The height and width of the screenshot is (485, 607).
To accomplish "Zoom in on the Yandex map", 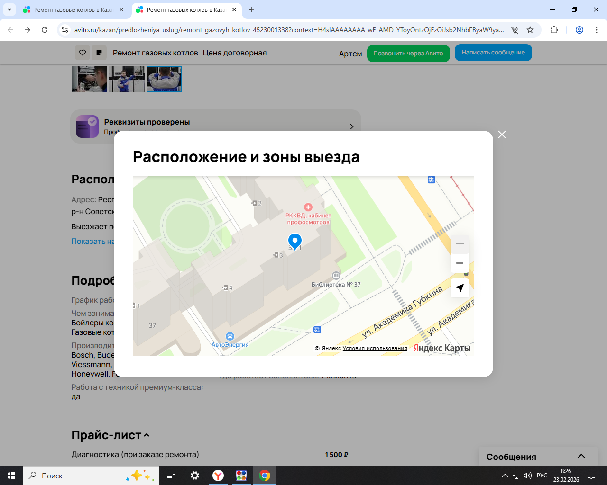I will click(460, 244).
